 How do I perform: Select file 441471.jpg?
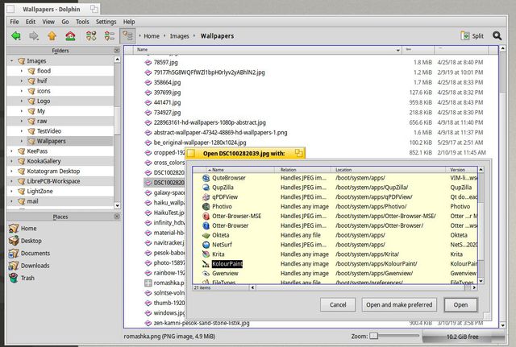pyautogui.click(x=167, y=102)
